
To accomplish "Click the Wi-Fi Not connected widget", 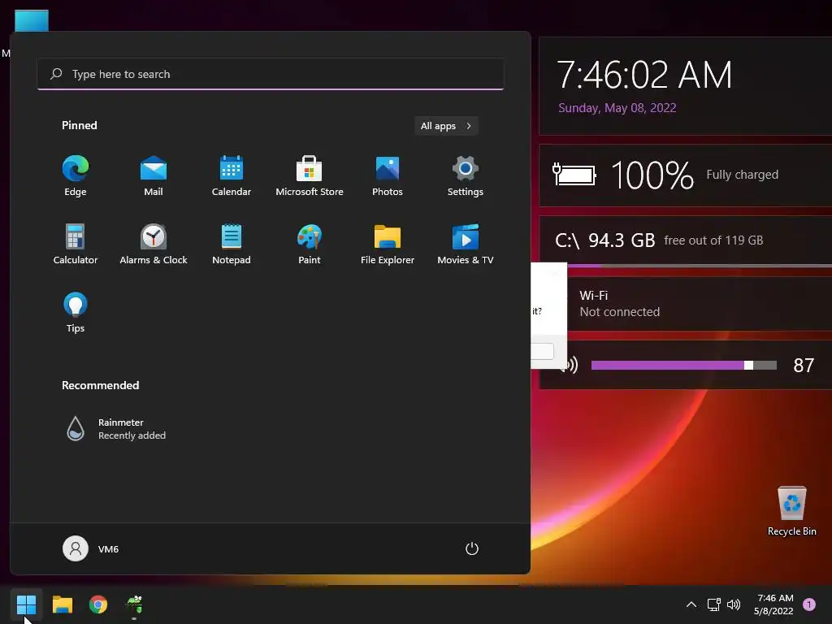I will click(700, 304).
